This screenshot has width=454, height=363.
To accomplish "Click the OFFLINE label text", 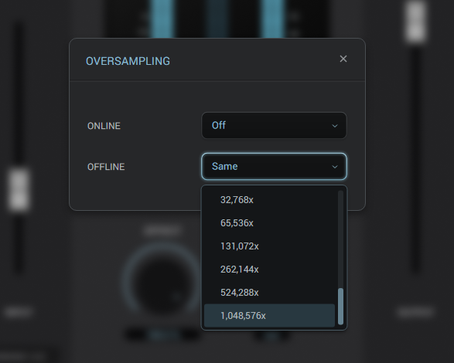I will point(106,167).
